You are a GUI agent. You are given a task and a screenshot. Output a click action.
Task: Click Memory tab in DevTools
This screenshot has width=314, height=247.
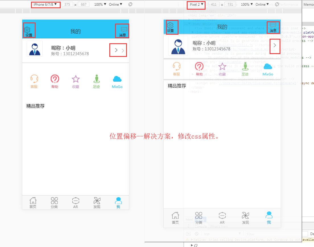tap(309, 4)
